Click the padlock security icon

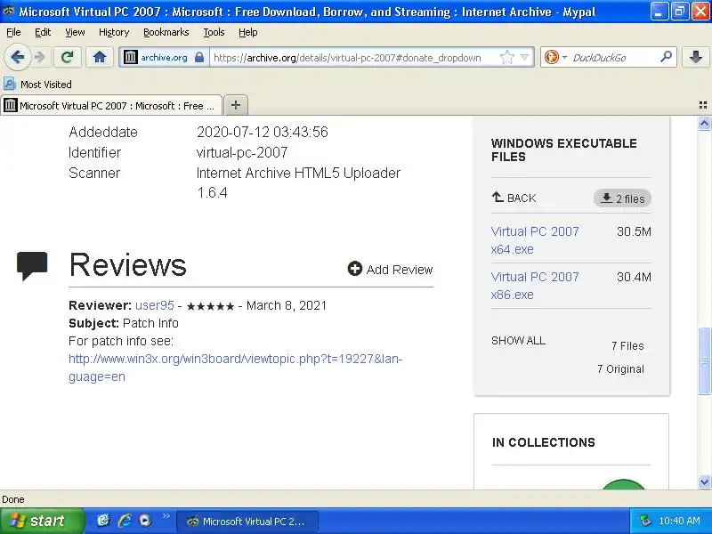point(198,57)
